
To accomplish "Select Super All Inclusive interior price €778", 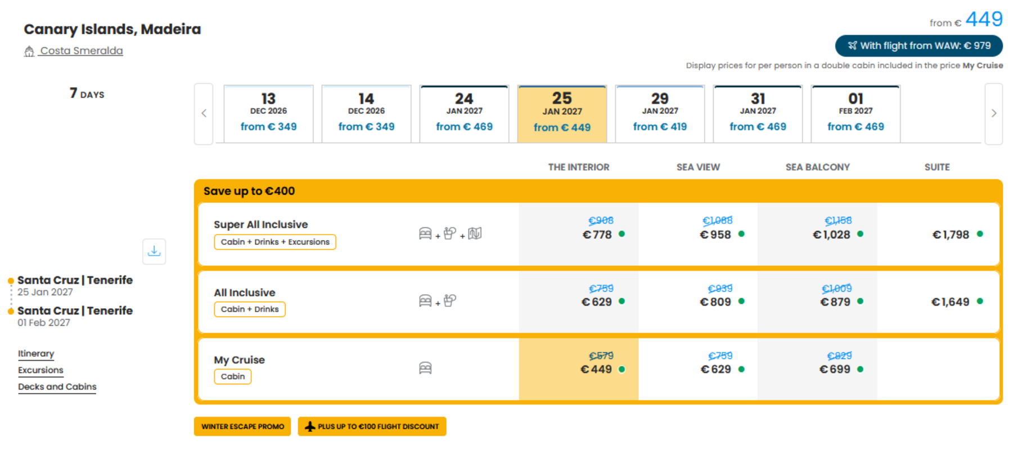I will (597, 235).
